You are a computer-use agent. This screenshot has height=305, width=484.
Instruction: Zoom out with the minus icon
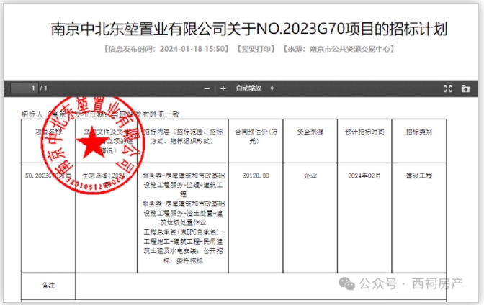pyautogui.click(x=207, y=88)
